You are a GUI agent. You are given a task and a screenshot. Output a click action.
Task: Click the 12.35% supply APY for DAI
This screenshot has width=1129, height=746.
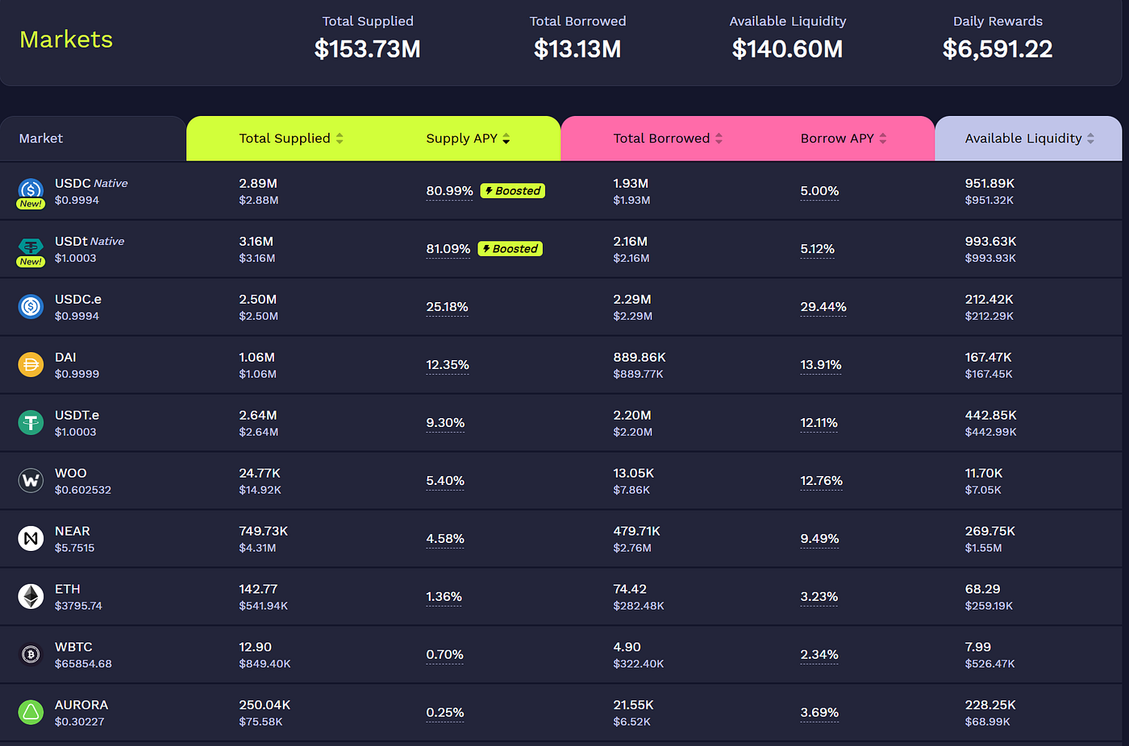[x=448, y=365]
